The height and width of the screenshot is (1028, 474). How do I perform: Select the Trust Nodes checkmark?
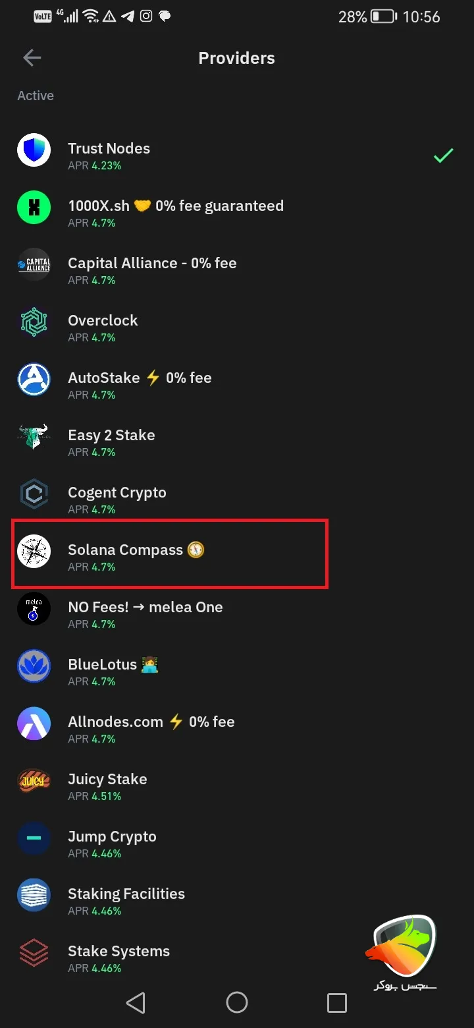pos(443,156)
